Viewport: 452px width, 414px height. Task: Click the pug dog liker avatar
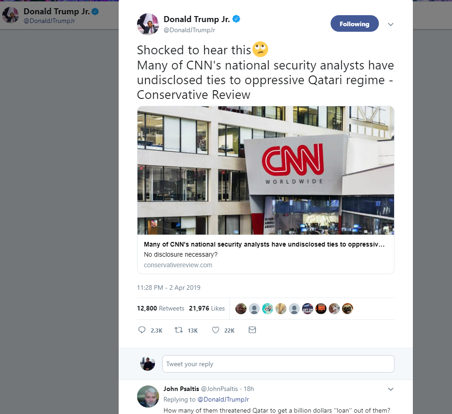[x=347, y=309]
